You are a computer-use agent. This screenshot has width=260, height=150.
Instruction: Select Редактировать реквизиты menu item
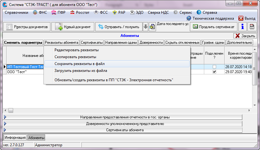tap(117, 50)
